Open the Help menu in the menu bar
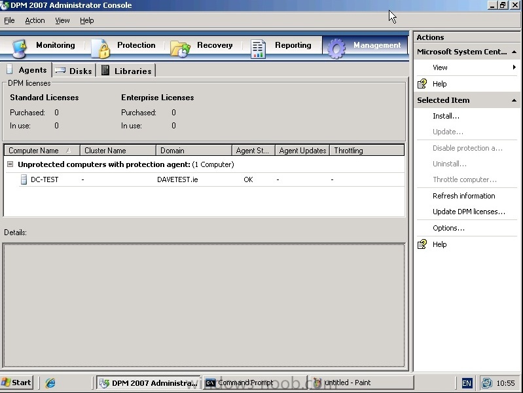 click(86, 20)
